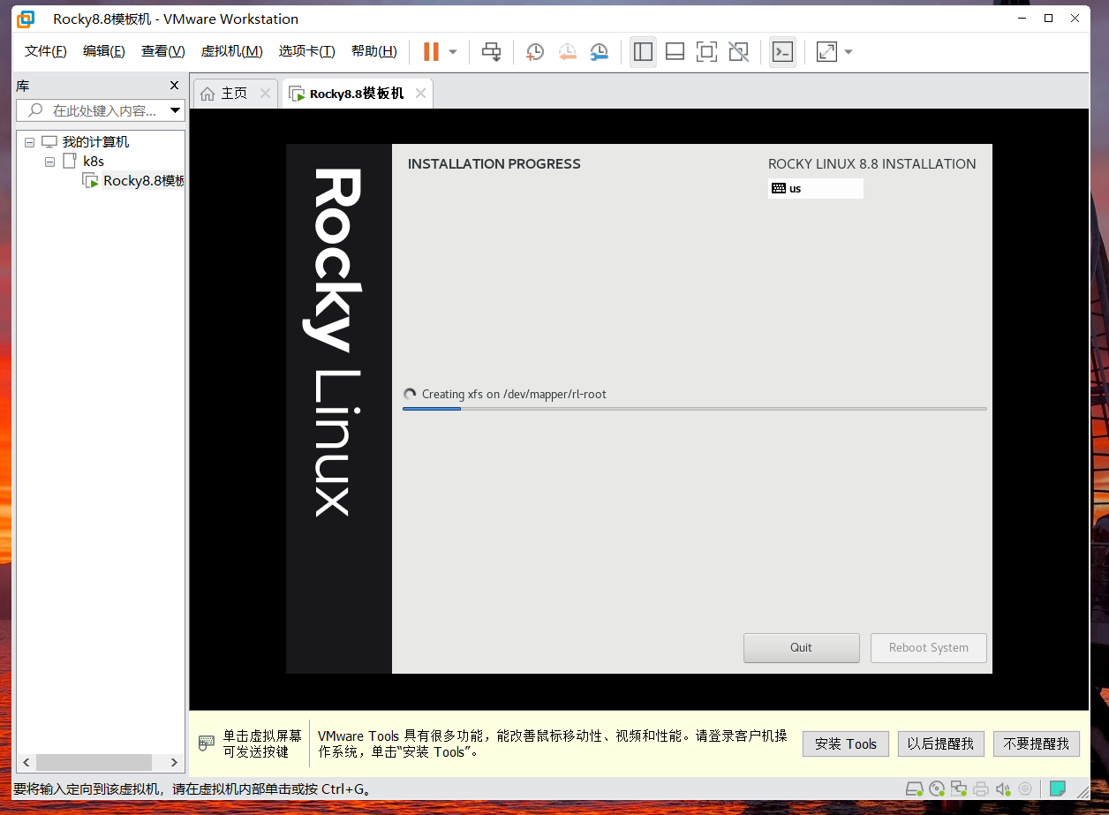
Task: Open the 查看(V) menu
Action: click(163, 51)
